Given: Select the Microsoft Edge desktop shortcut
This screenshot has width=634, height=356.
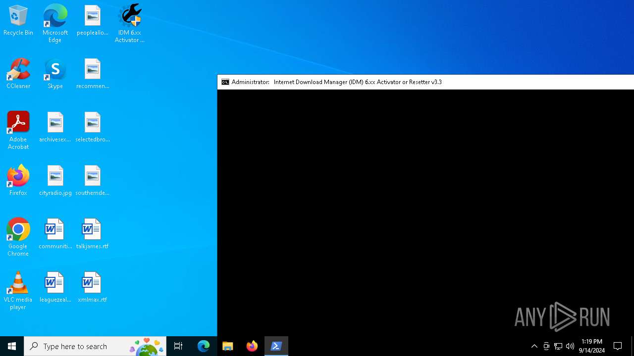Looking at the screenshot, I should click(x=55, y=24).
